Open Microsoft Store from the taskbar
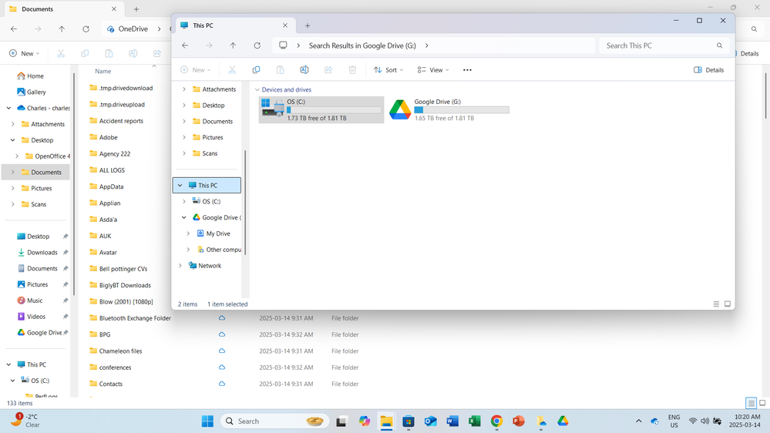This screenshot has height=433, width=770. pyautogui.click(x=408, y=421)
